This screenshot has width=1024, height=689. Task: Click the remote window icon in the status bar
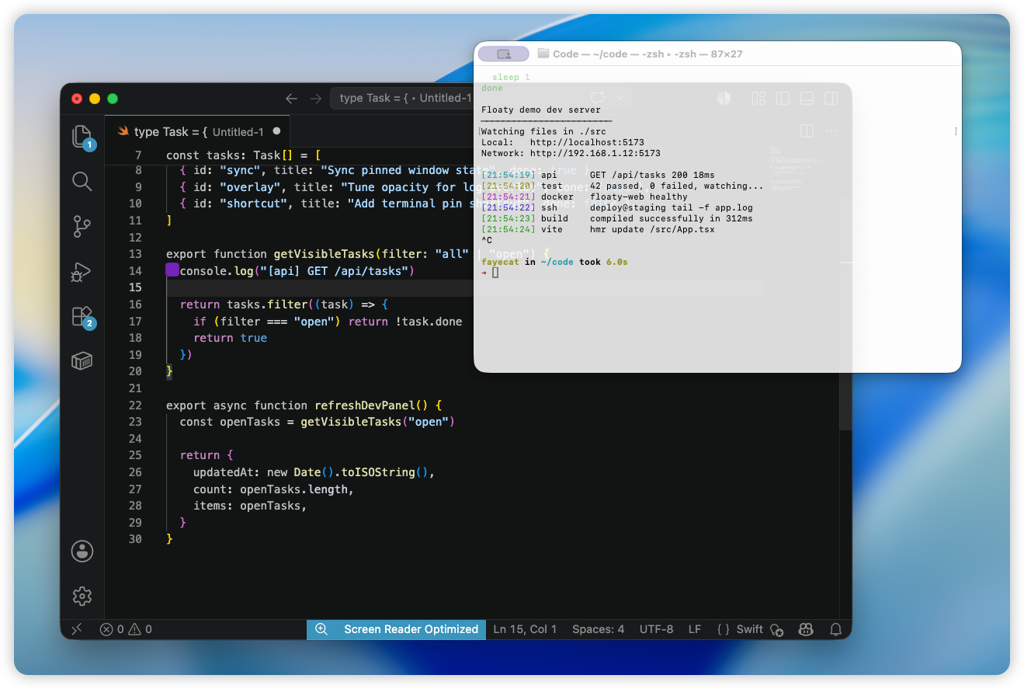point(77,629)
